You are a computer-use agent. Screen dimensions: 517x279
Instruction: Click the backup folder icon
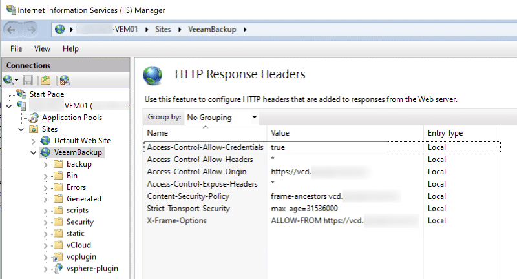click(x=58, y=163)
